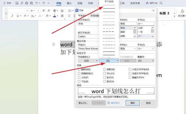Click the align left paragraph icon
186x114 pixels.
[69, 16]
